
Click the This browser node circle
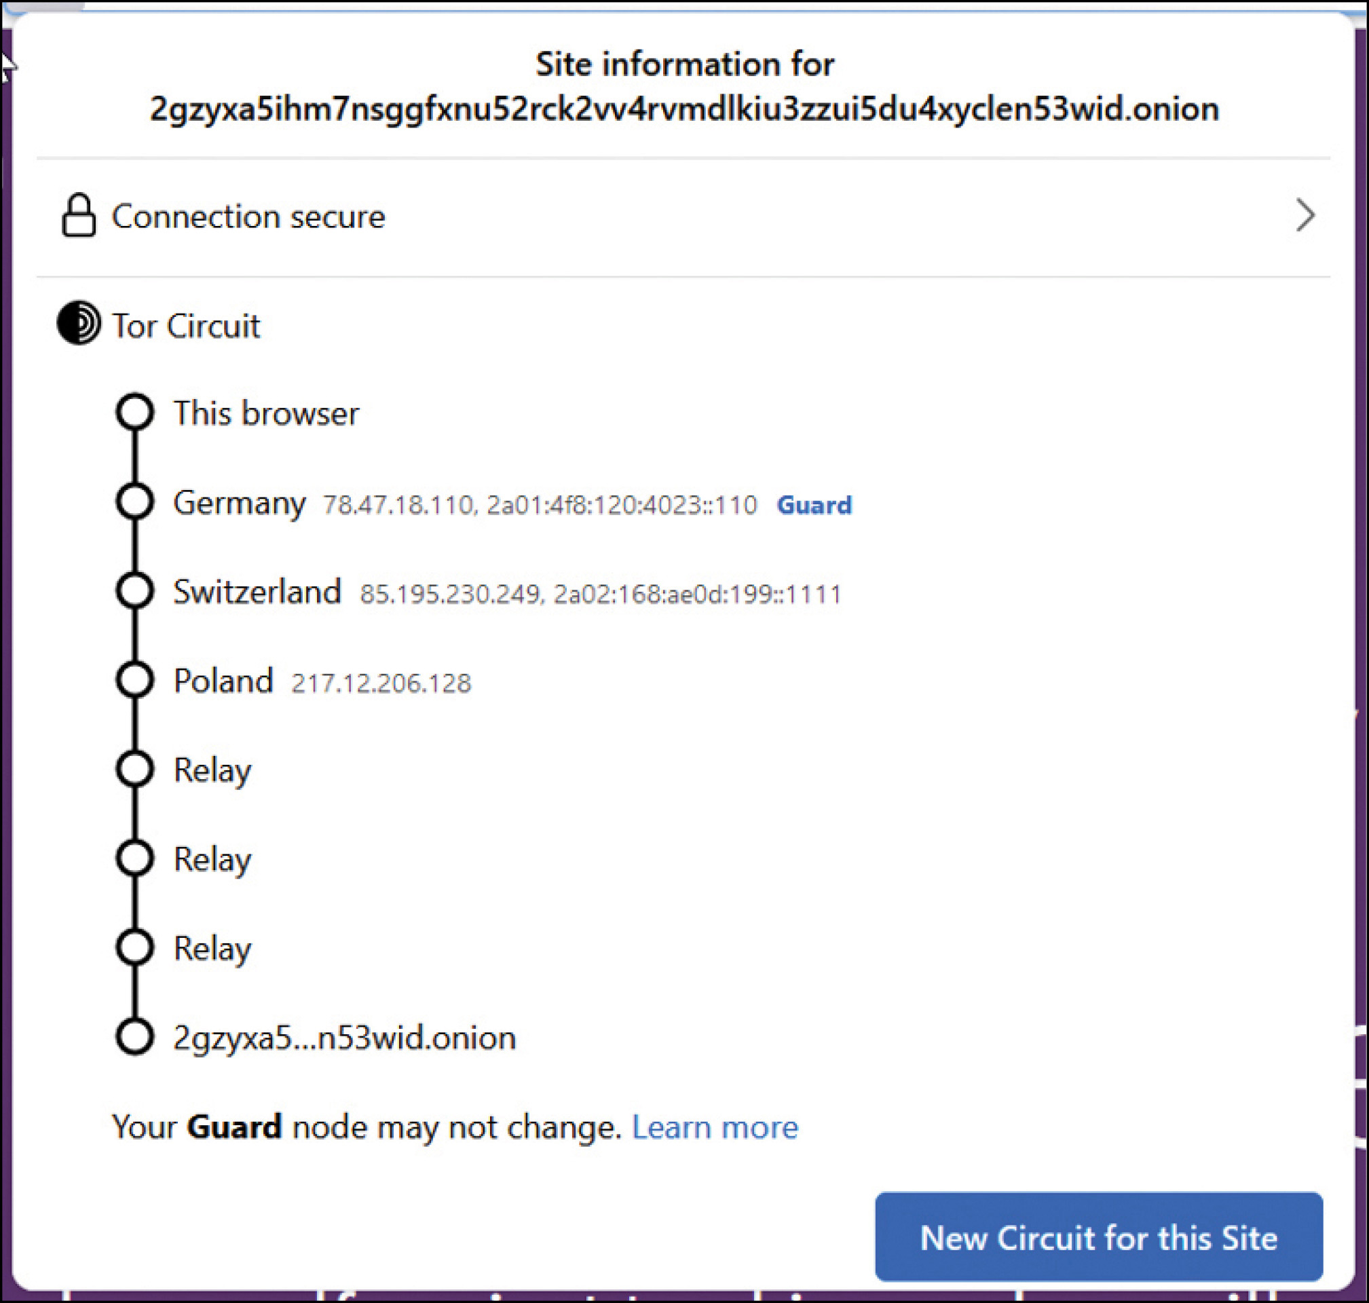click(135, 412)
